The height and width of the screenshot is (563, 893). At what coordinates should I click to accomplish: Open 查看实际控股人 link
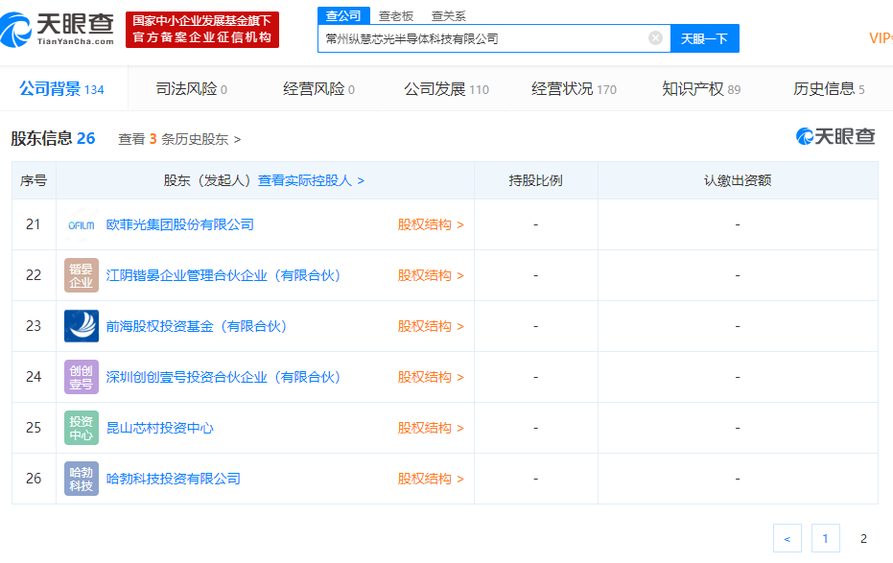pyautogui.click(x=311, y=180)
